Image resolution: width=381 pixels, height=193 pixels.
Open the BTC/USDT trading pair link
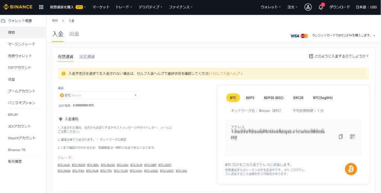point(167,171)
